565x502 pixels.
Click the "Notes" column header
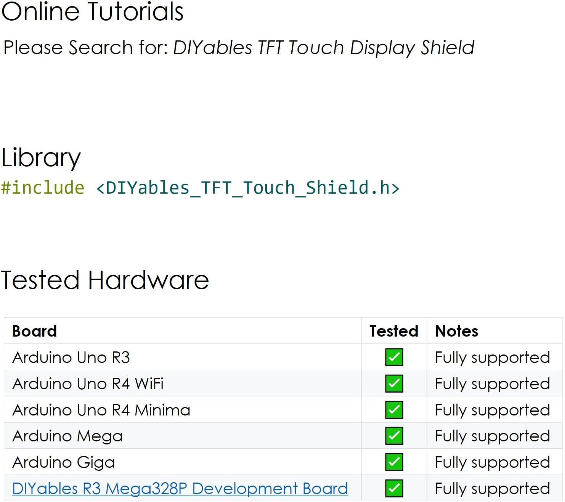coord(457,331)
